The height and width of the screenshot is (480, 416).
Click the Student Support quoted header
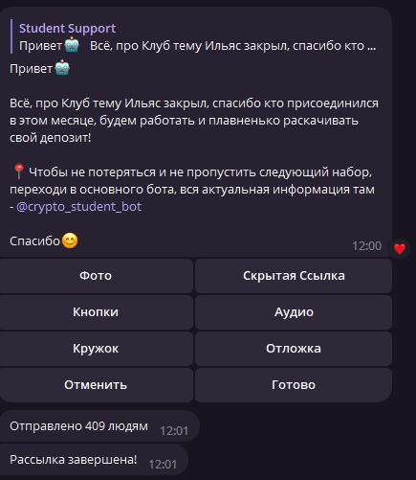coord(67,28)
